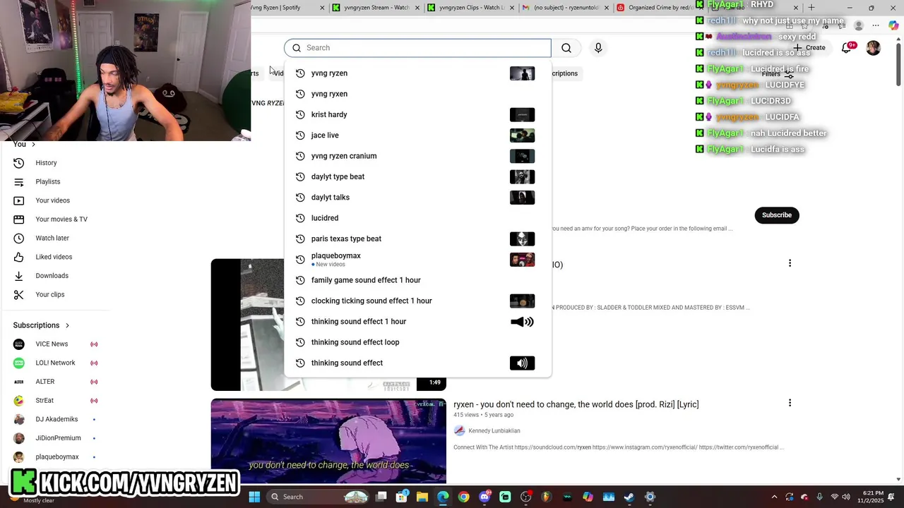Open DJ Akademiks subscription channel
904x508 pixels.
click(56, 419)
